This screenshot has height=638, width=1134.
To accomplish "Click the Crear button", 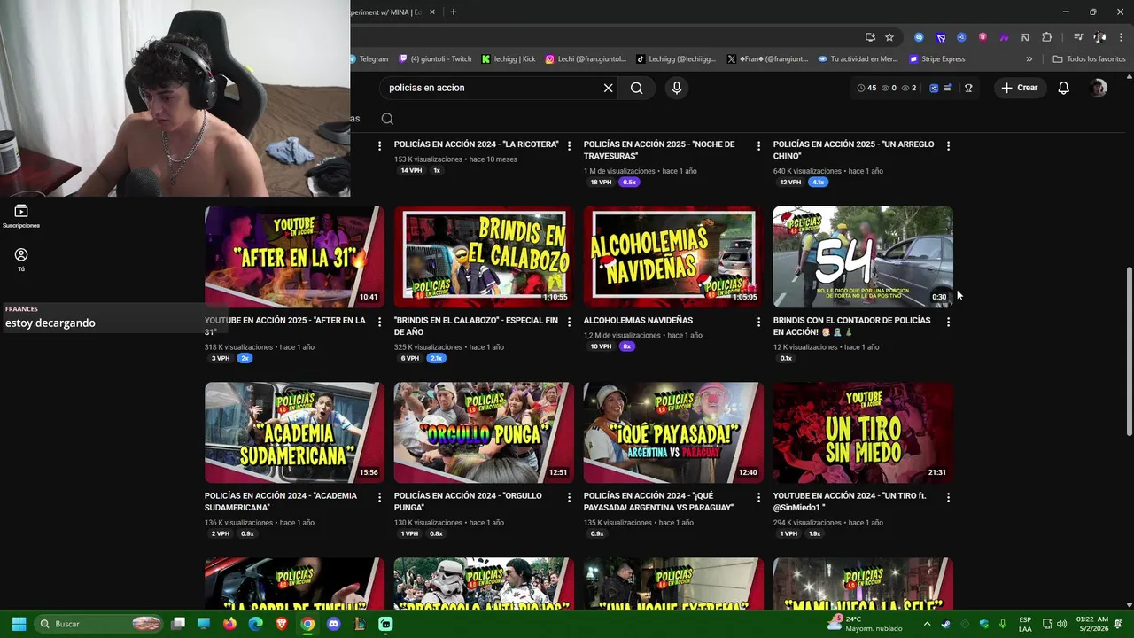I will [x=1019, y=88].
